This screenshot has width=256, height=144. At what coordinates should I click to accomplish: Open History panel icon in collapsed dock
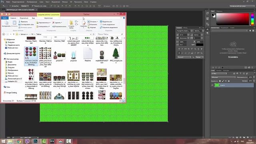pyautogui.click(x=207, y=13)
